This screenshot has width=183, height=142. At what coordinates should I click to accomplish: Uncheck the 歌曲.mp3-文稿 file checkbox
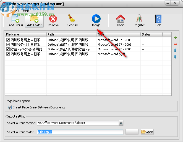point(8,49)
